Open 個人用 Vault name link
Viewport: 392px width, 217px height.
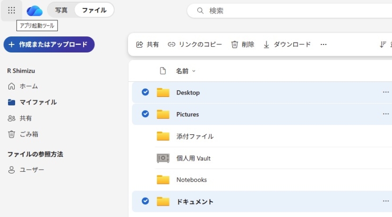tap(193, 158)
